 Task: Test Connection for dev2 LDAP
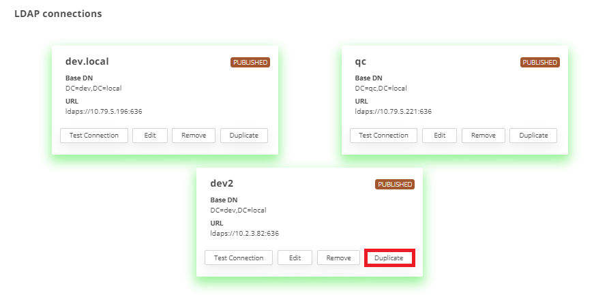[x=239, y=258]
